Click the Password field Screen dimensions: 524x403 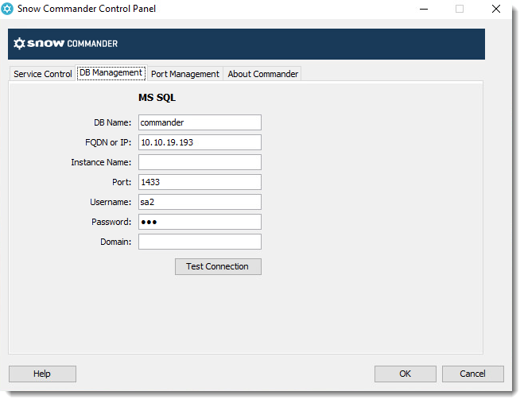pyautogui.click(x=200, y=222)
